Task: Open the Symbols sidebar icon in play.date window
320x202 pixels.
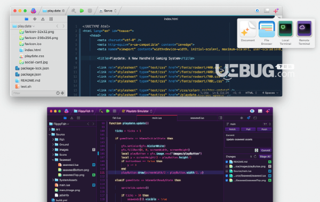Action: click(x=35, y=19)
